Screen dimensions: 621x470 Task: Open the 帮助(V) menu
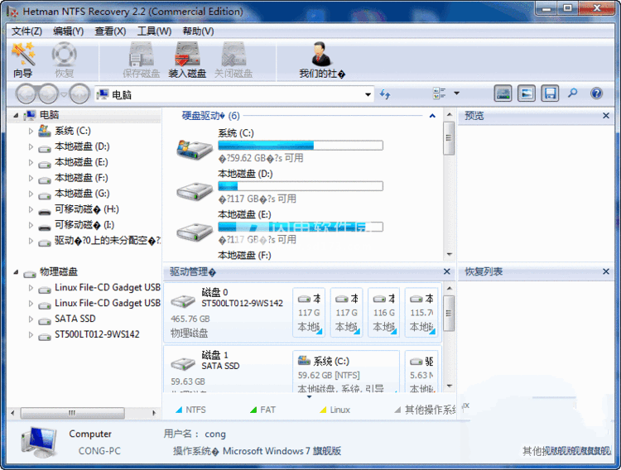[198, 31]
